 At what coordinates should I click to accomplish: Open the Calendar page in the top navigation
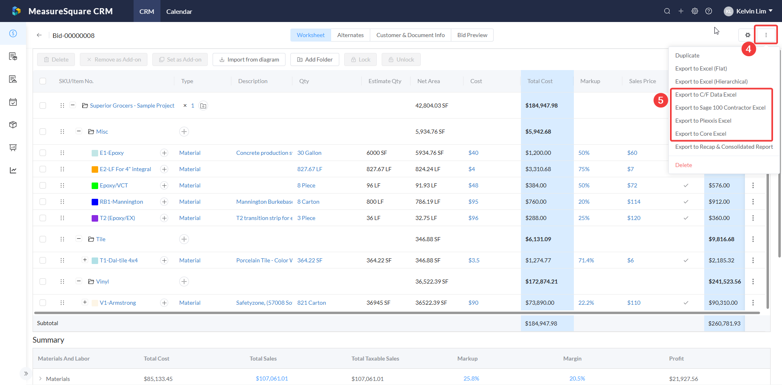point(179,11)
